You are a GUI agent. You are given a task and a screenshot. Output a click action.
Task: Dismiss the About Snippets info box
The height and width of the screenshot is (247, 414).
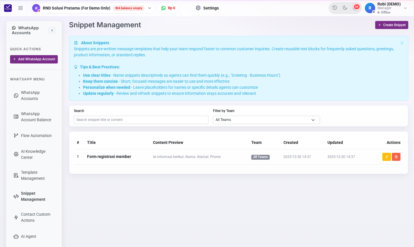tap(402, 43)
